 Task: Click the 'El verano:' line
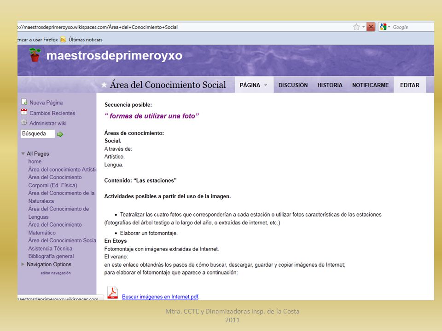116,257
